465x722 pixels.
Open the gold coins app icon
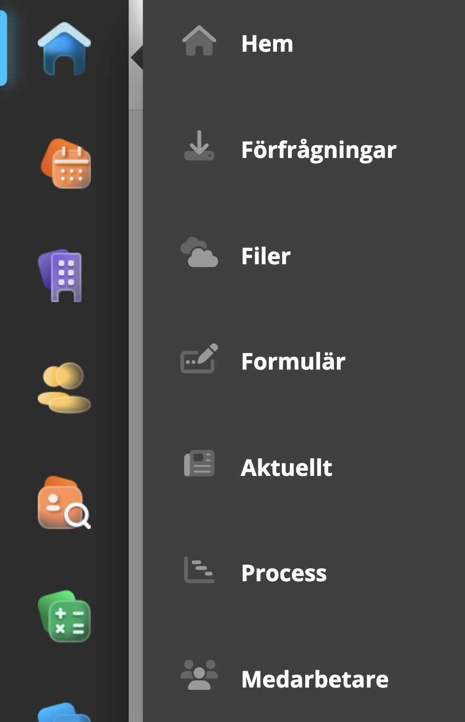pos(64,387)
